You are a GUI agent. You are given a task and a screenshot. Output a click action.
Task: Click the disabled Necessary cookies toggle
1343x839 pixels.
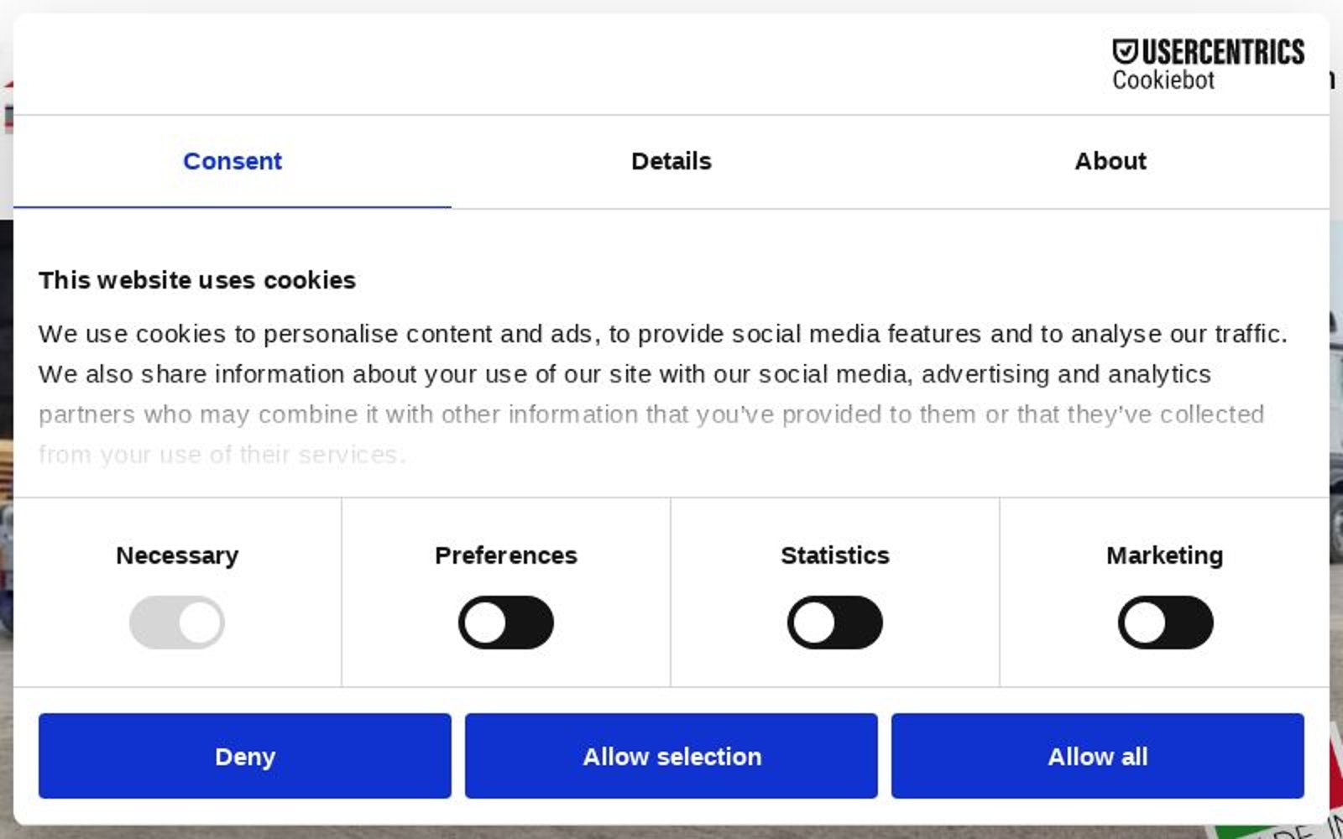pos(176,623)
